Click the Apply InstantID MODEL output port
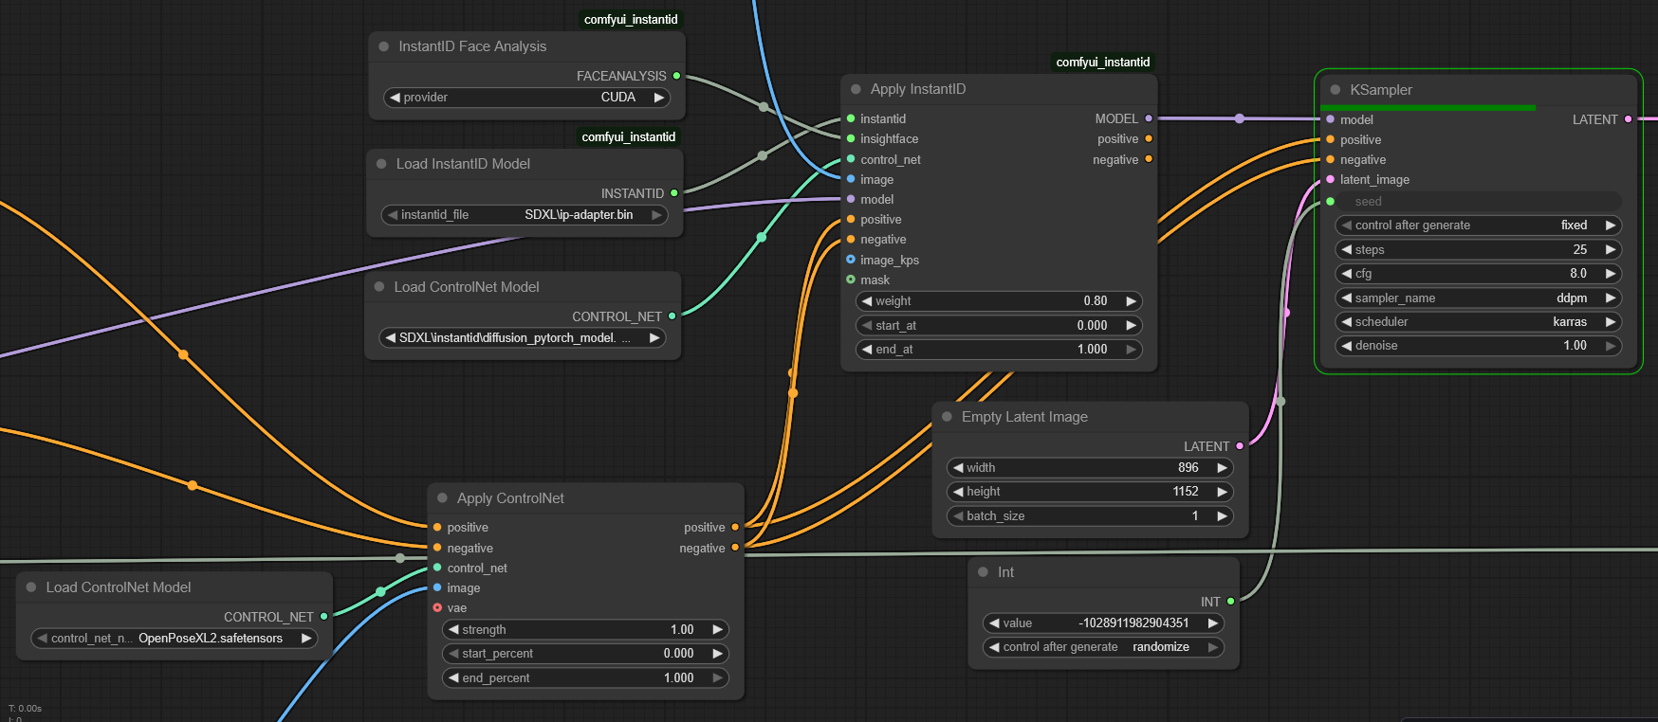The height and width of the screenshot is (722, 1658). [1149, 118]
